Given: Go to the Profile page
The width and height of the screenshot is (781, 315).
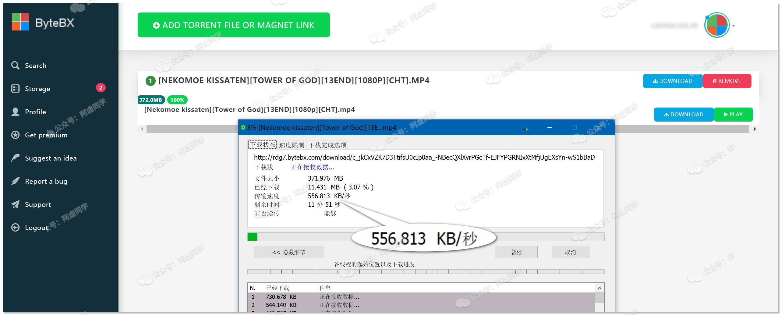Looking at the screenshot, I should 35,112.
